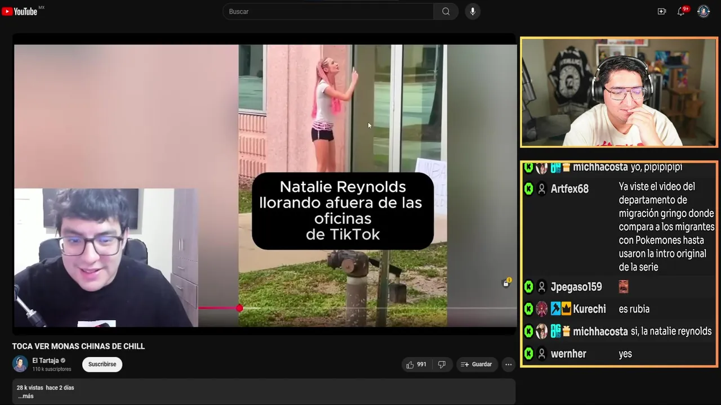Dislike the video with thumbs-down
The width and height of the screenshot is (721, 405).
click(x=442, y=364)
